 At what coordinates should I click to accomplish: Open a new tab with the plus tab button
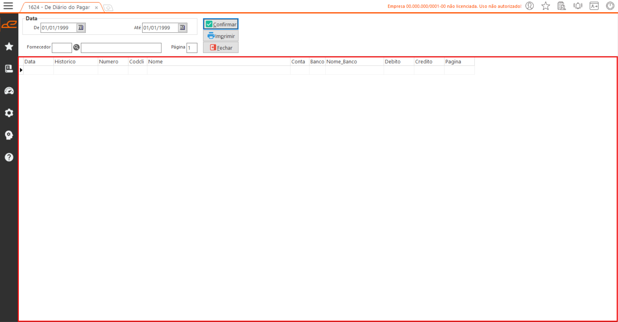(x=108, y=8)
